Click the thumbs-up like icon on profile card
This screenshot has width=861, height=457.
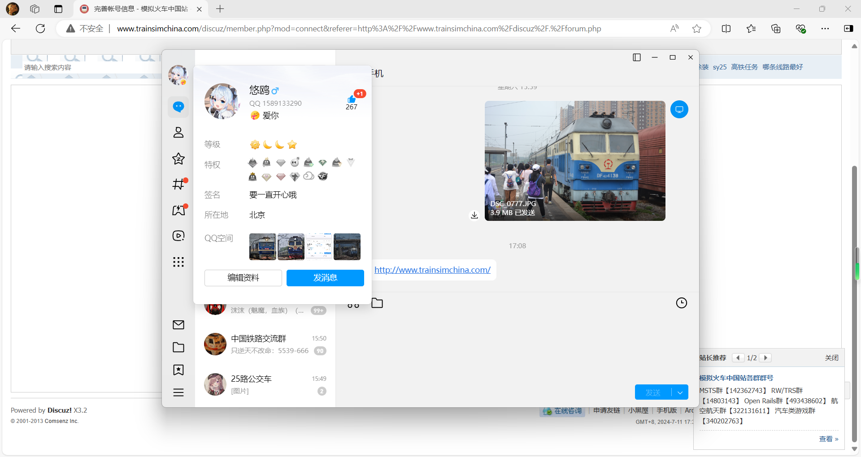point(351,99)
